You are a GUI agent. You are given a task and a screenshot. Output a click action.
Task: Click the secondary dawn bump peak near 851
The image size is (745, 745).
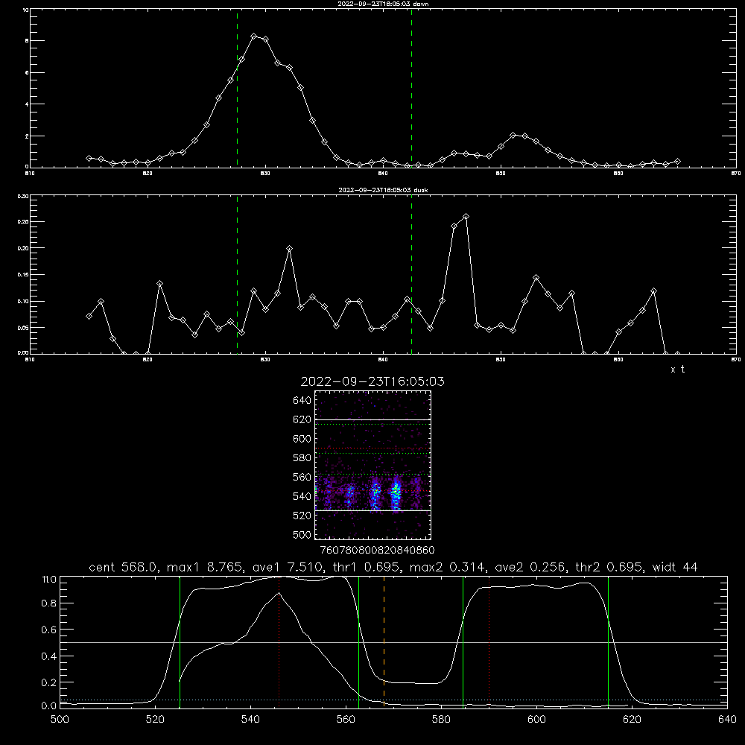(x=513, y=136)
